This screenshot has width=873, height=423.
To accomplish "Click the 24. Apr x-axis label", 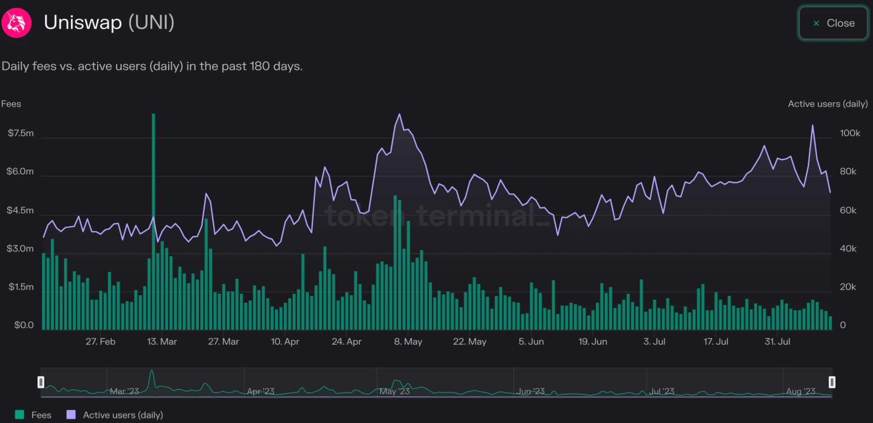I will 346,342.
